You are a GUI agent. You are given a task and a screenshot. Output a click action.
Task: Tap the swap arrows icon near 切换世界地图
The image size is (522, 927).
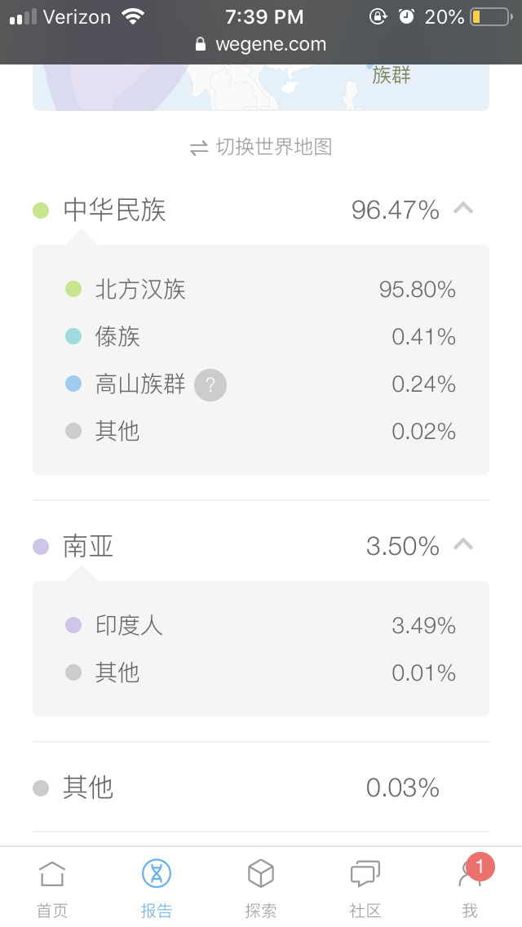click(199, 148)
